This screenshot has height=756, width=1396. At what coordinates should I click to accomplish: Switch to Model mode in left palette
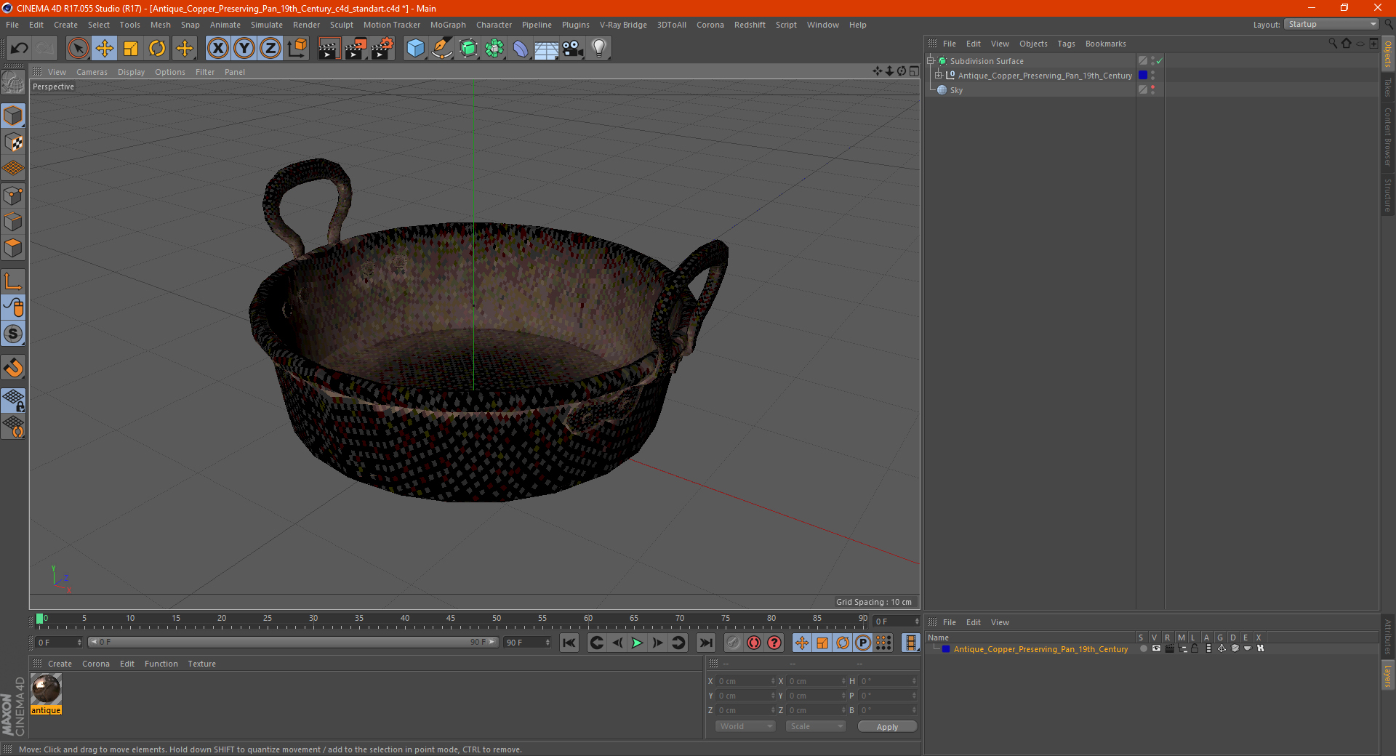[14, 116]
